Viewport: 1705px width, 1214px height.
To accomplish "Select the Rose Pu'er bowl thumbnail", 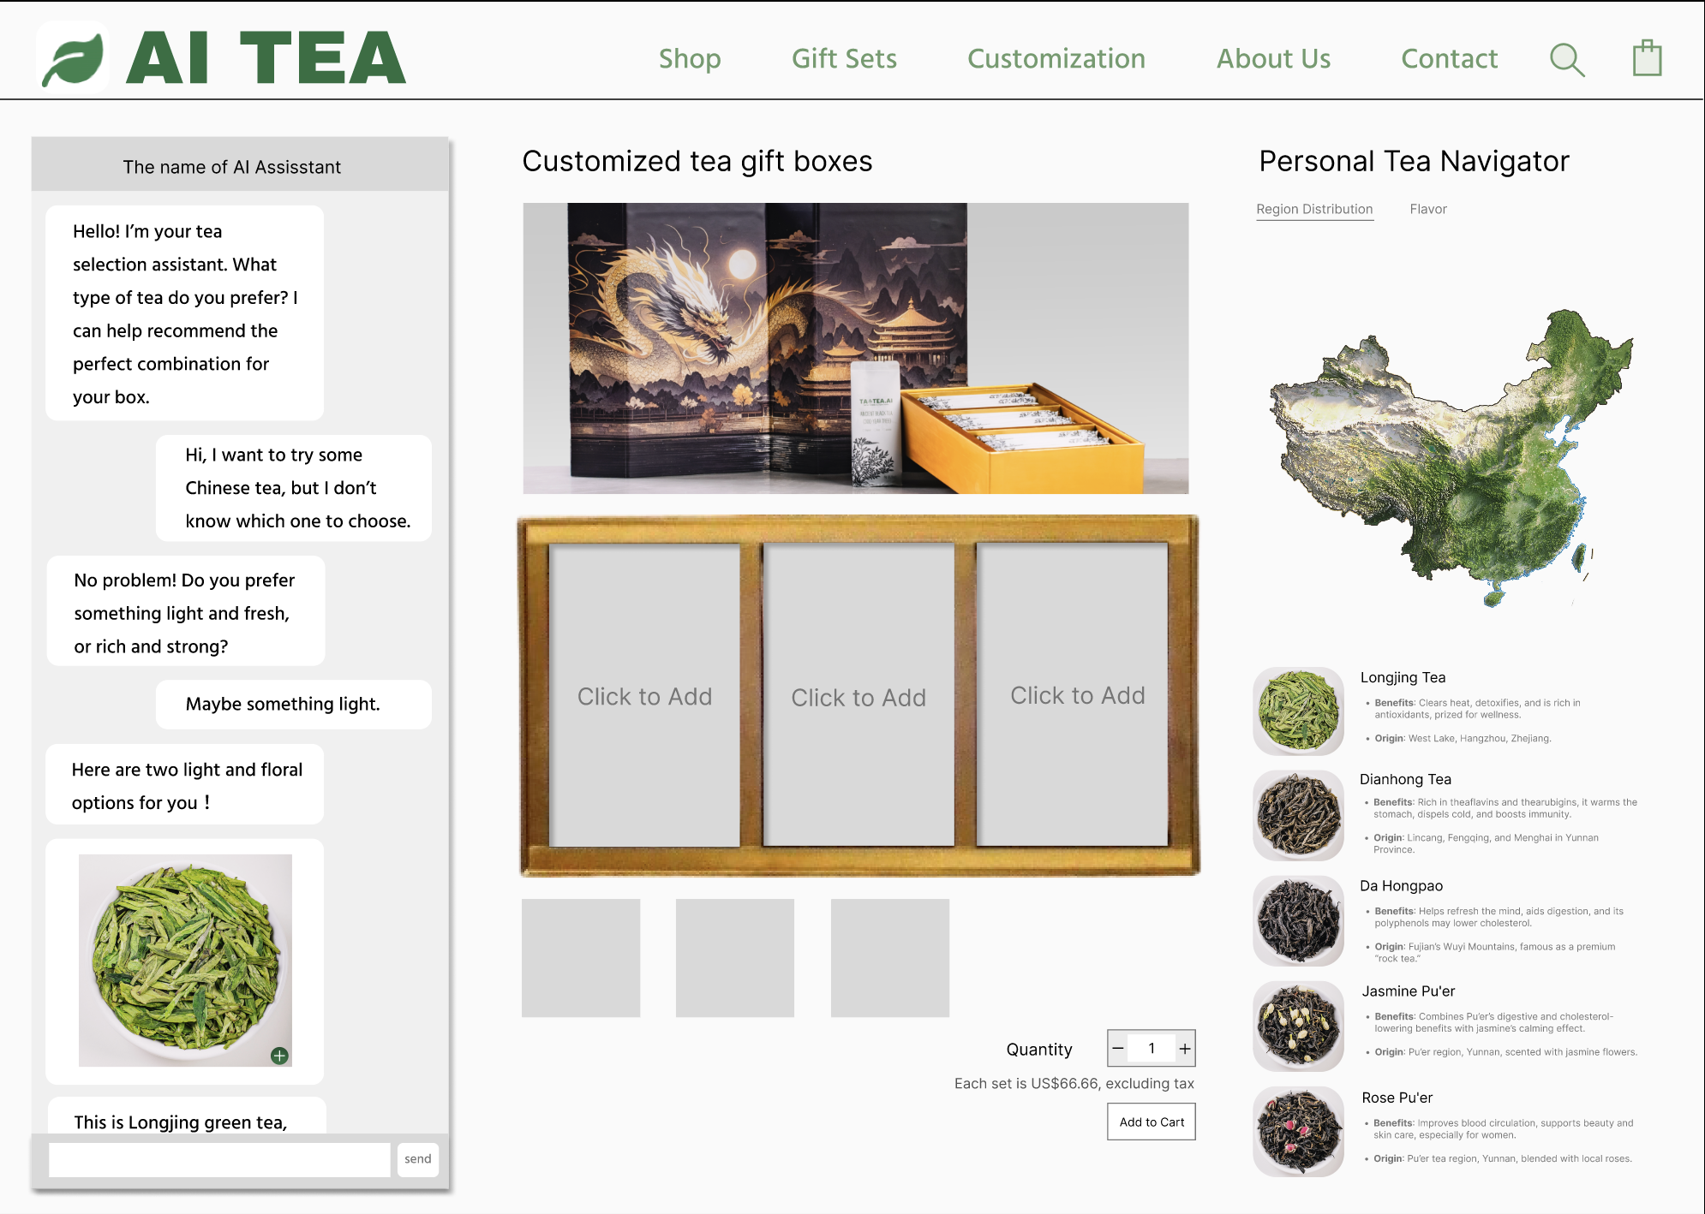I will coord(1298,1132).
